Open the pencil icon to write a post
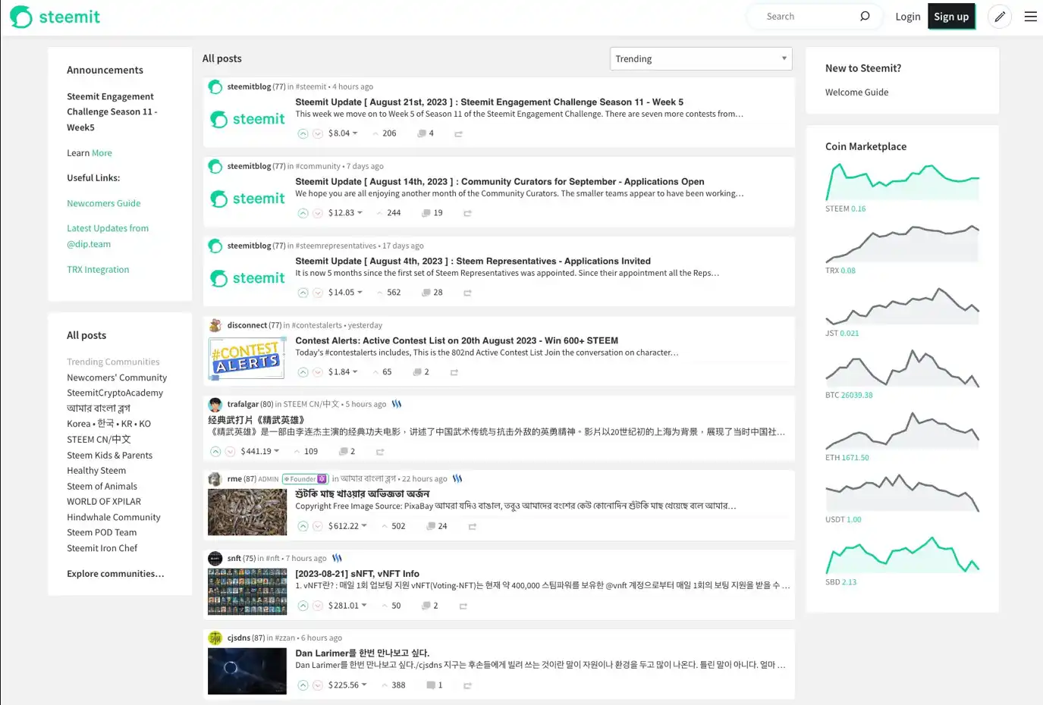Image resolution: width=1043 pixels, height=705 pixels. (x=999, y=16)
